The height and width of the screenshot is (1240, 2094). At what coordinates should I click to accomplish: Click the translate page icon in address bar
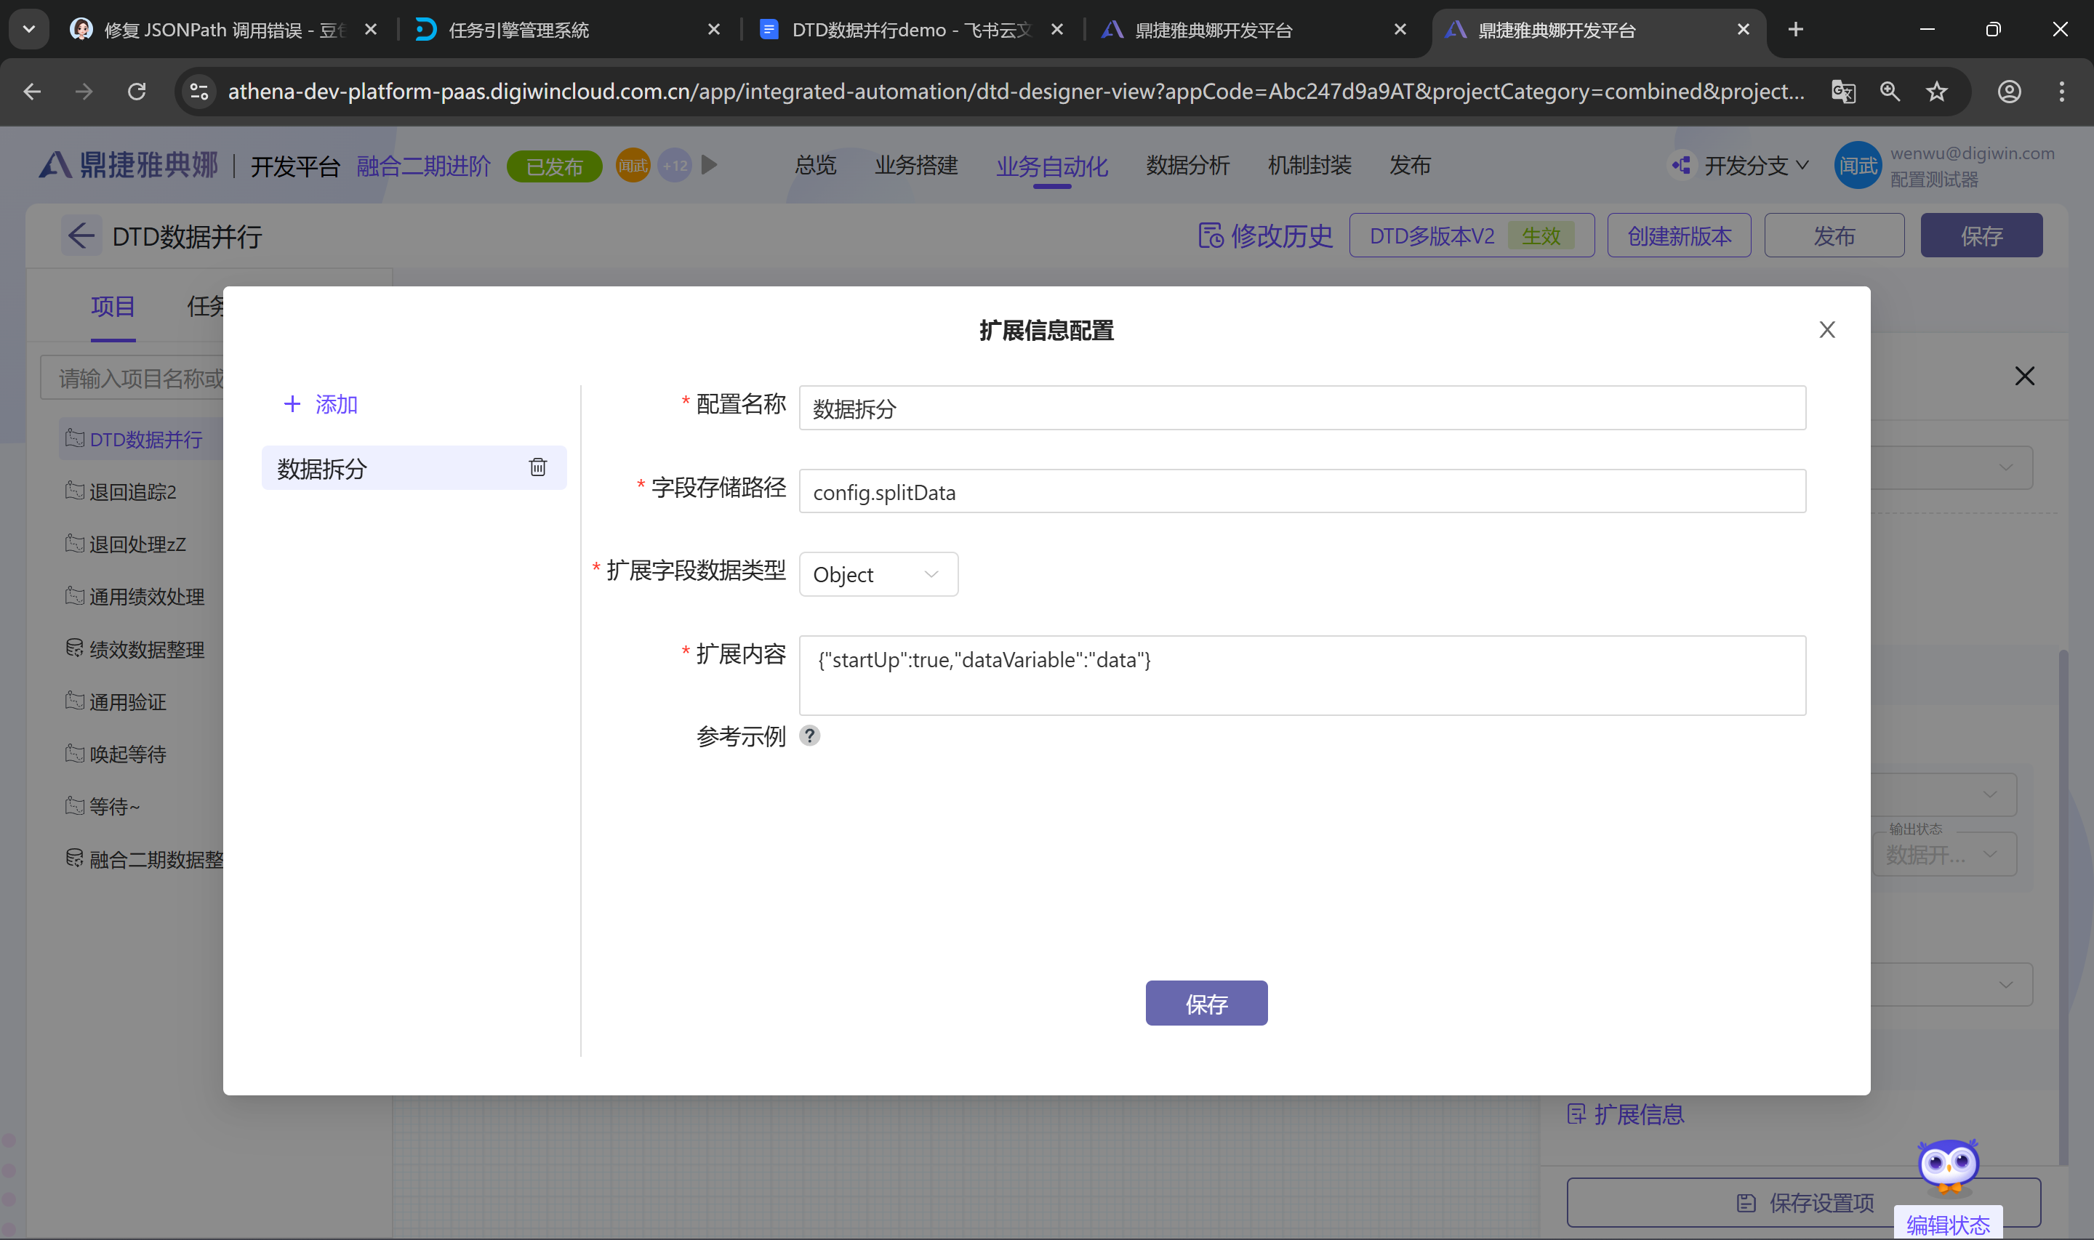point(1842,91)
